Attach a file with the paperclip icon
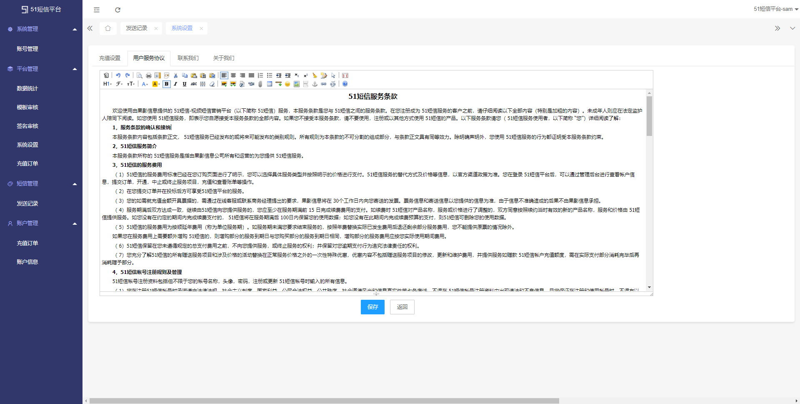 pos(260,84)
